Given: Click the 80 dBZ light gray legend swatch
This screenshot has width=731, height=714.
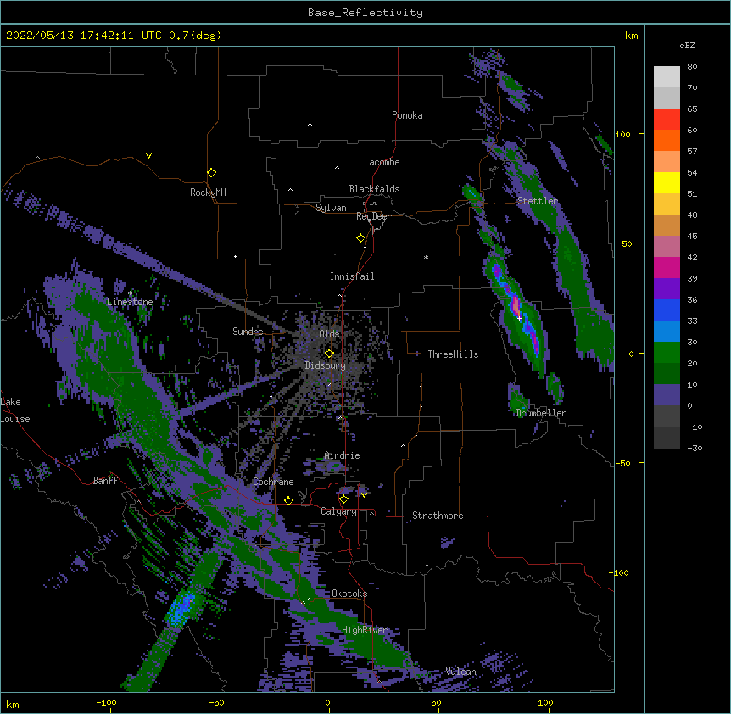Looking at the screenshot, I should [x=667, y=77].
